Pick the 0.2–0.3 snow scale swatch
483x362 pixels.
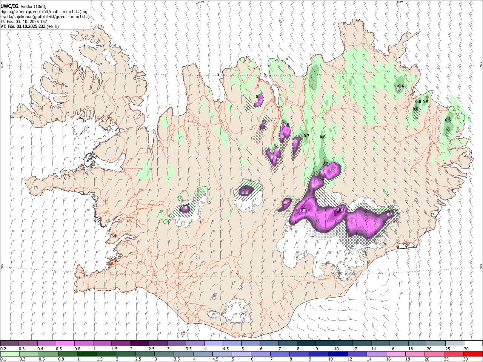[x=9, y=344]
